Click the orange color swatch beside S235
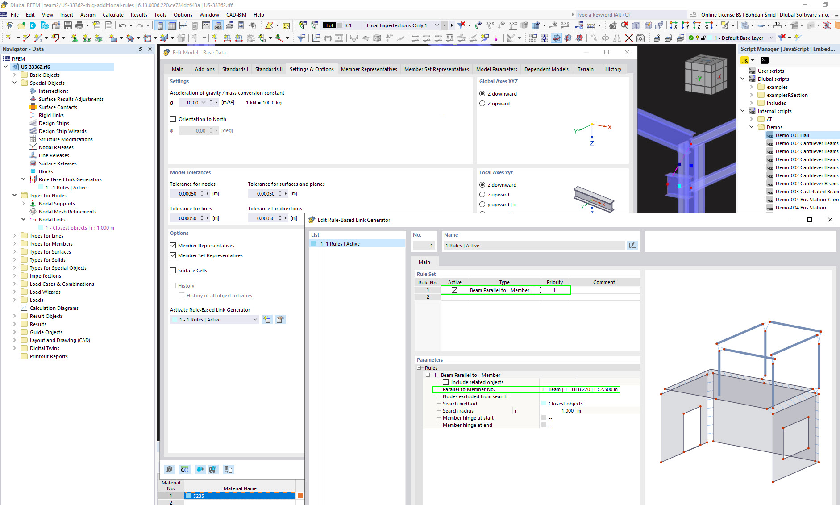This screenshot has width=840, height=505. (x=300, y=496)
